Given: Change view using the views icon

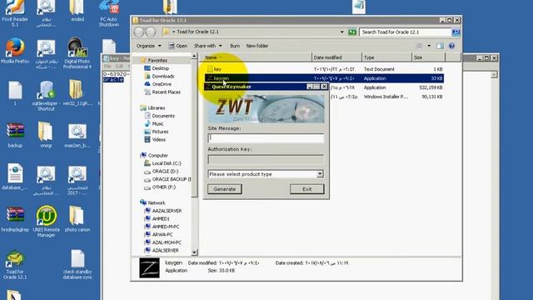Looking at the screenshot, I should (419, 46).
